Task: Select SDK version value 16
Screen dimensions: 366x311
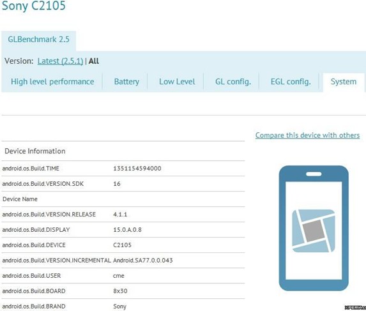Action: point(117,184)
